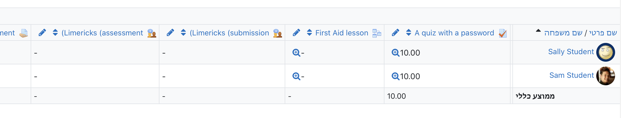Click the quiz checkmark icon beside A quiz with a password
621x118 pixels.
(x=503, y=33)
